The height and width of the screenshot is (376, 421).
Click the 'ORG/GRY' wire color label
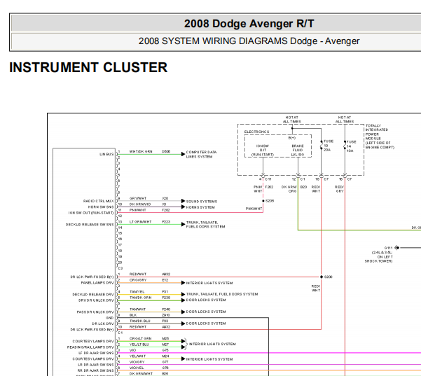(138, 280)
